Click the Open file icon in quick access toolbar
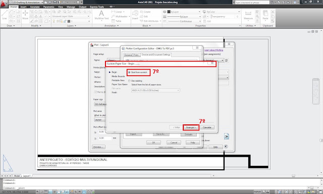This screenshot has width=323, height=194. (x=50, y=2)
